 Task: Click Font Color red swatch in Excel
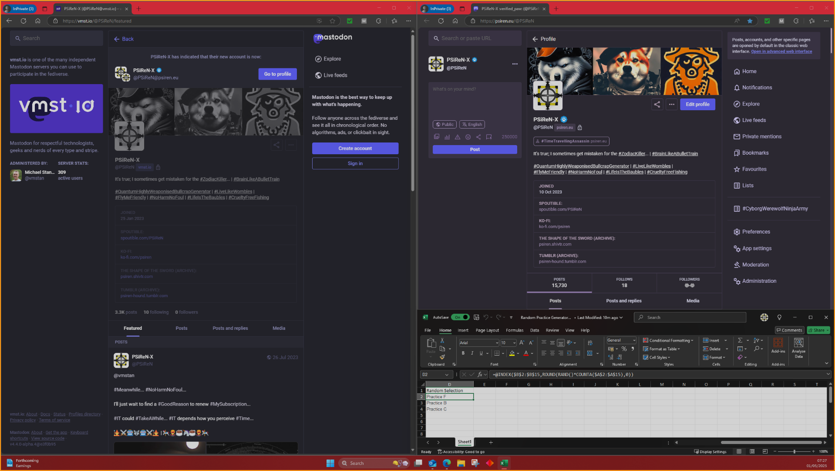[526, 353]
